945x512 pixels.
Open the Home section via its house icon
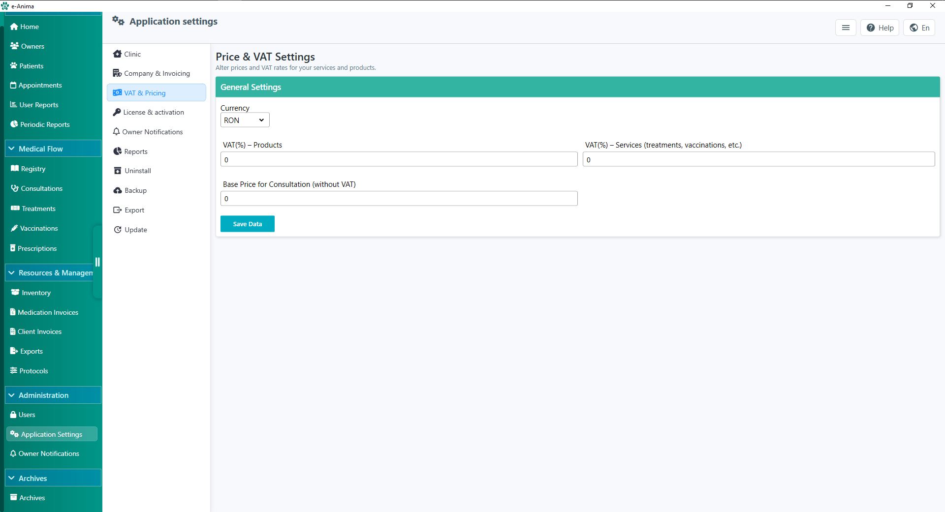(14, 27)
